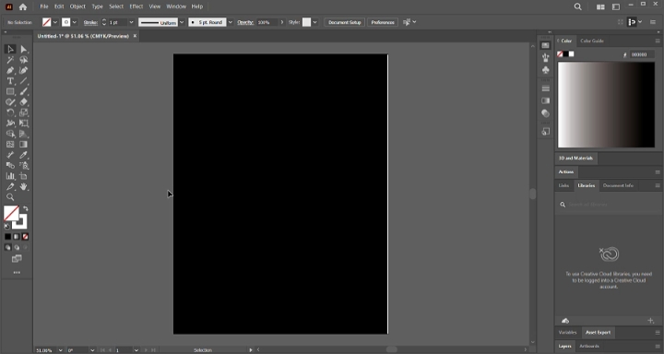Select the Rectangle tool
This screenshot has width=664, height=354.
point(10,91)
